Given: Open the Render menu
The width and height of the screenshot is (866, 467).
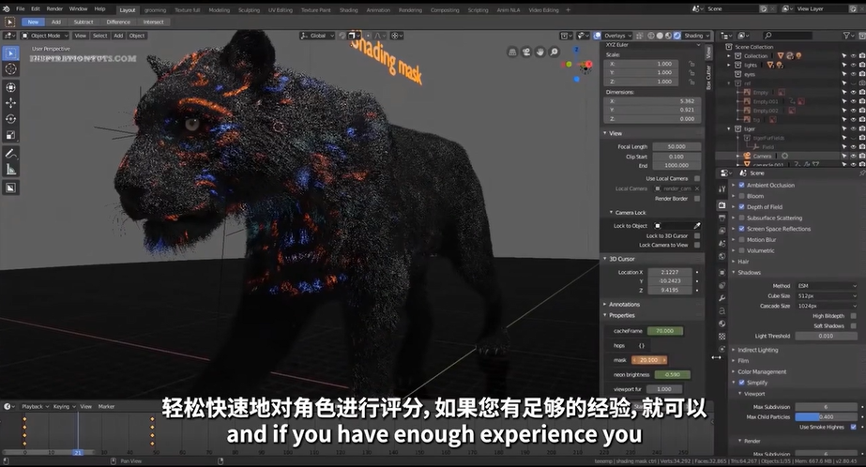Looking at the screenshot, I should [54, 8].
